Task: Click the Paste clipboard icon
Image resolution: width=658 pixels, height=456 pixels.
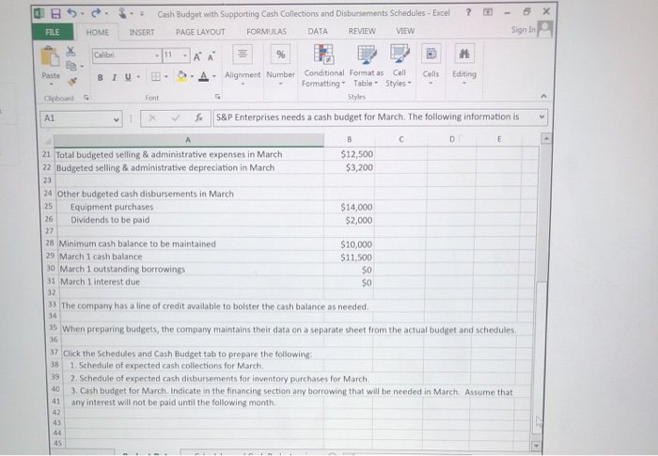Action: point(51,56)
